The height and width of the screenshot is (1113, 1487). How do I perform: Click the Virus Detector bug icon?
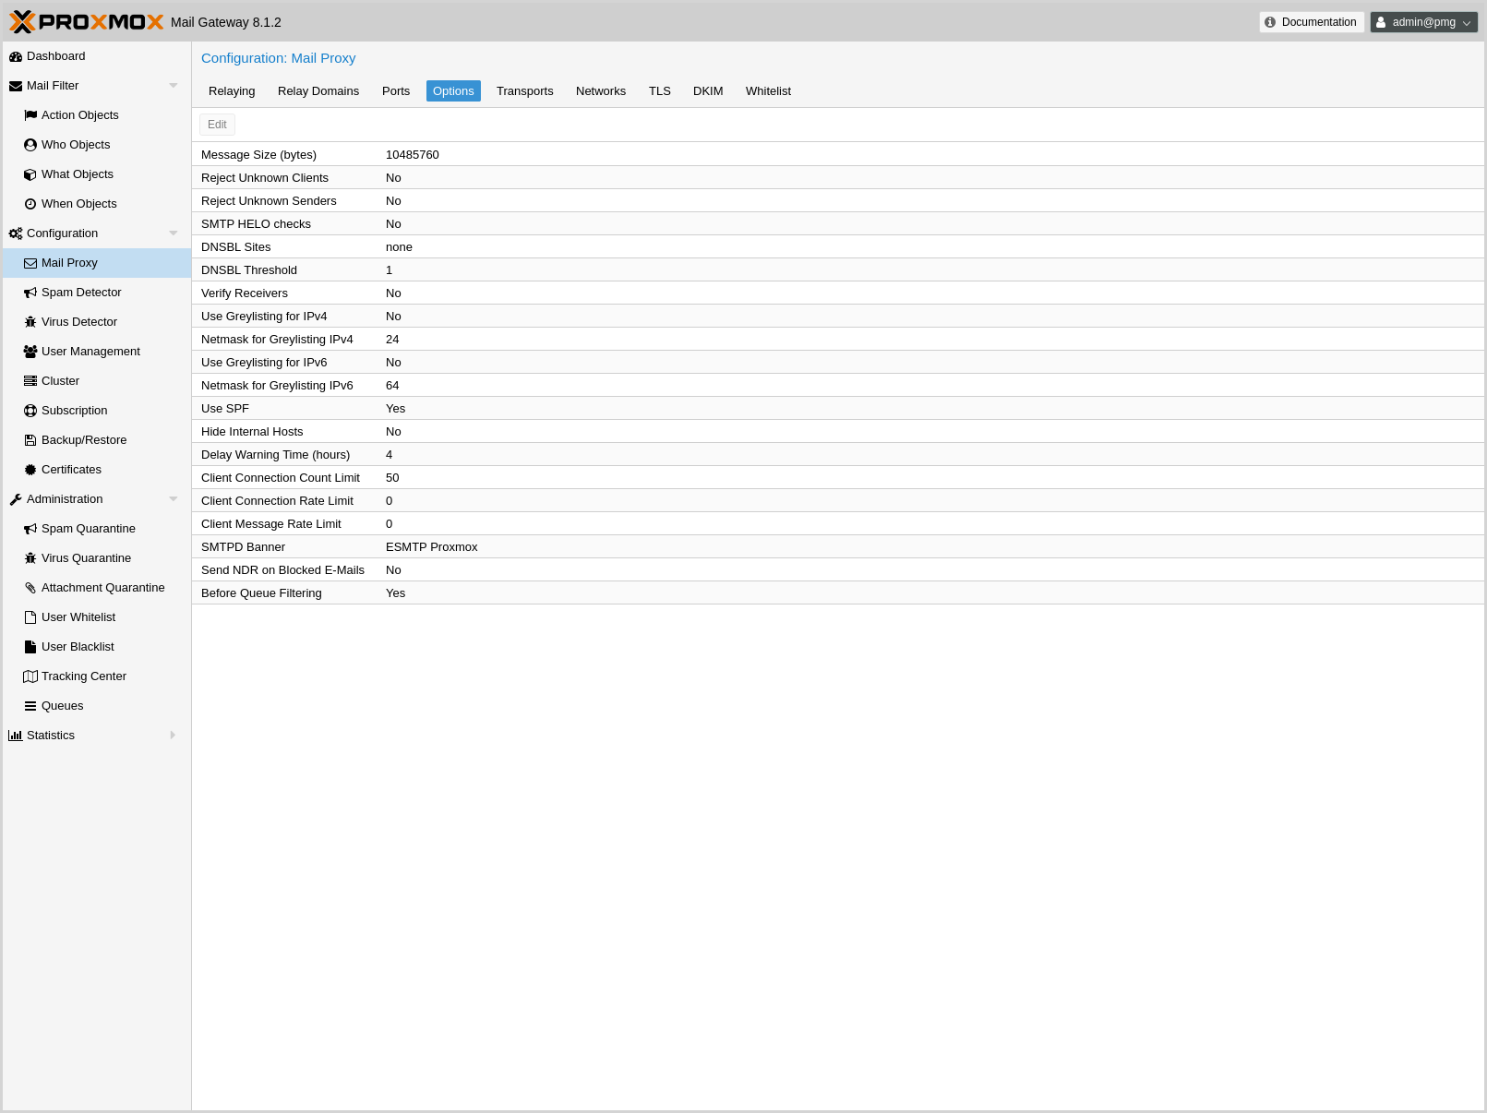tap(30, 322)
